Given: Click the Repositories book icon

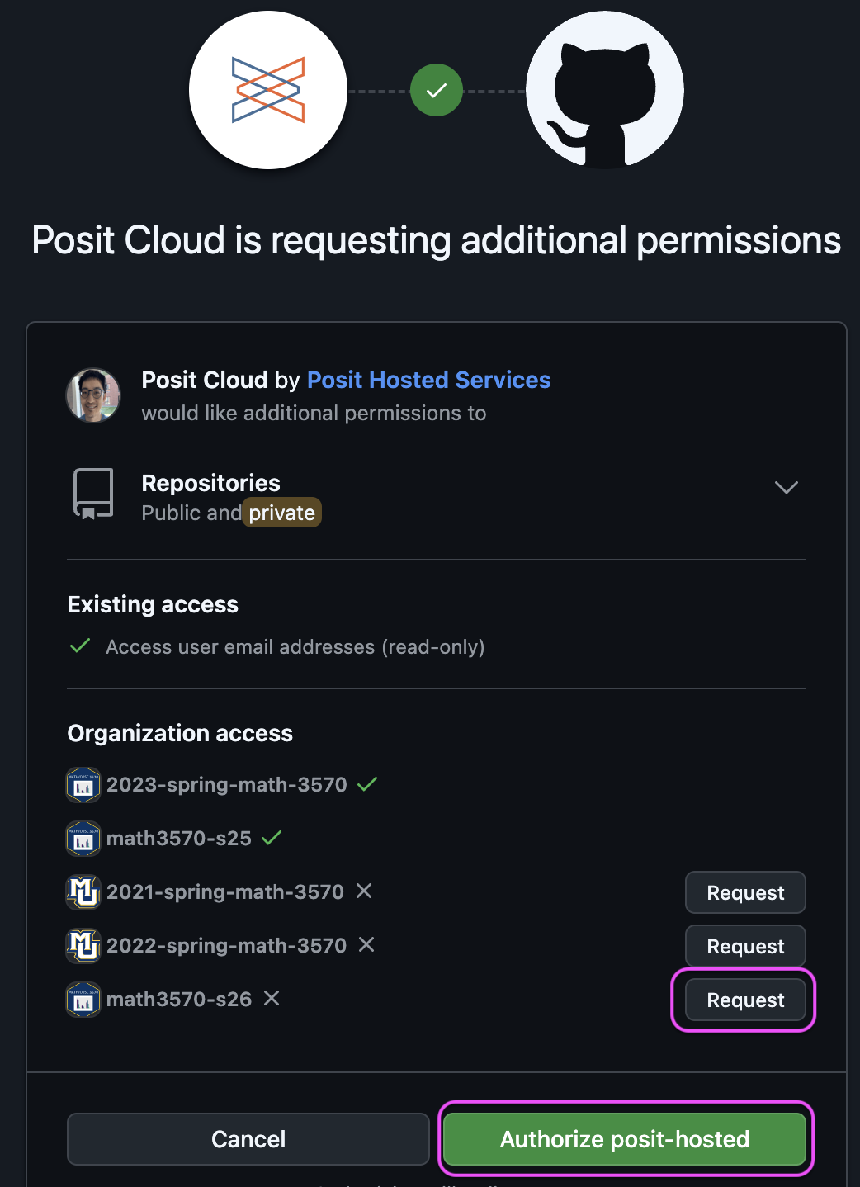Looking at the screenshot, I should point(93,494).
